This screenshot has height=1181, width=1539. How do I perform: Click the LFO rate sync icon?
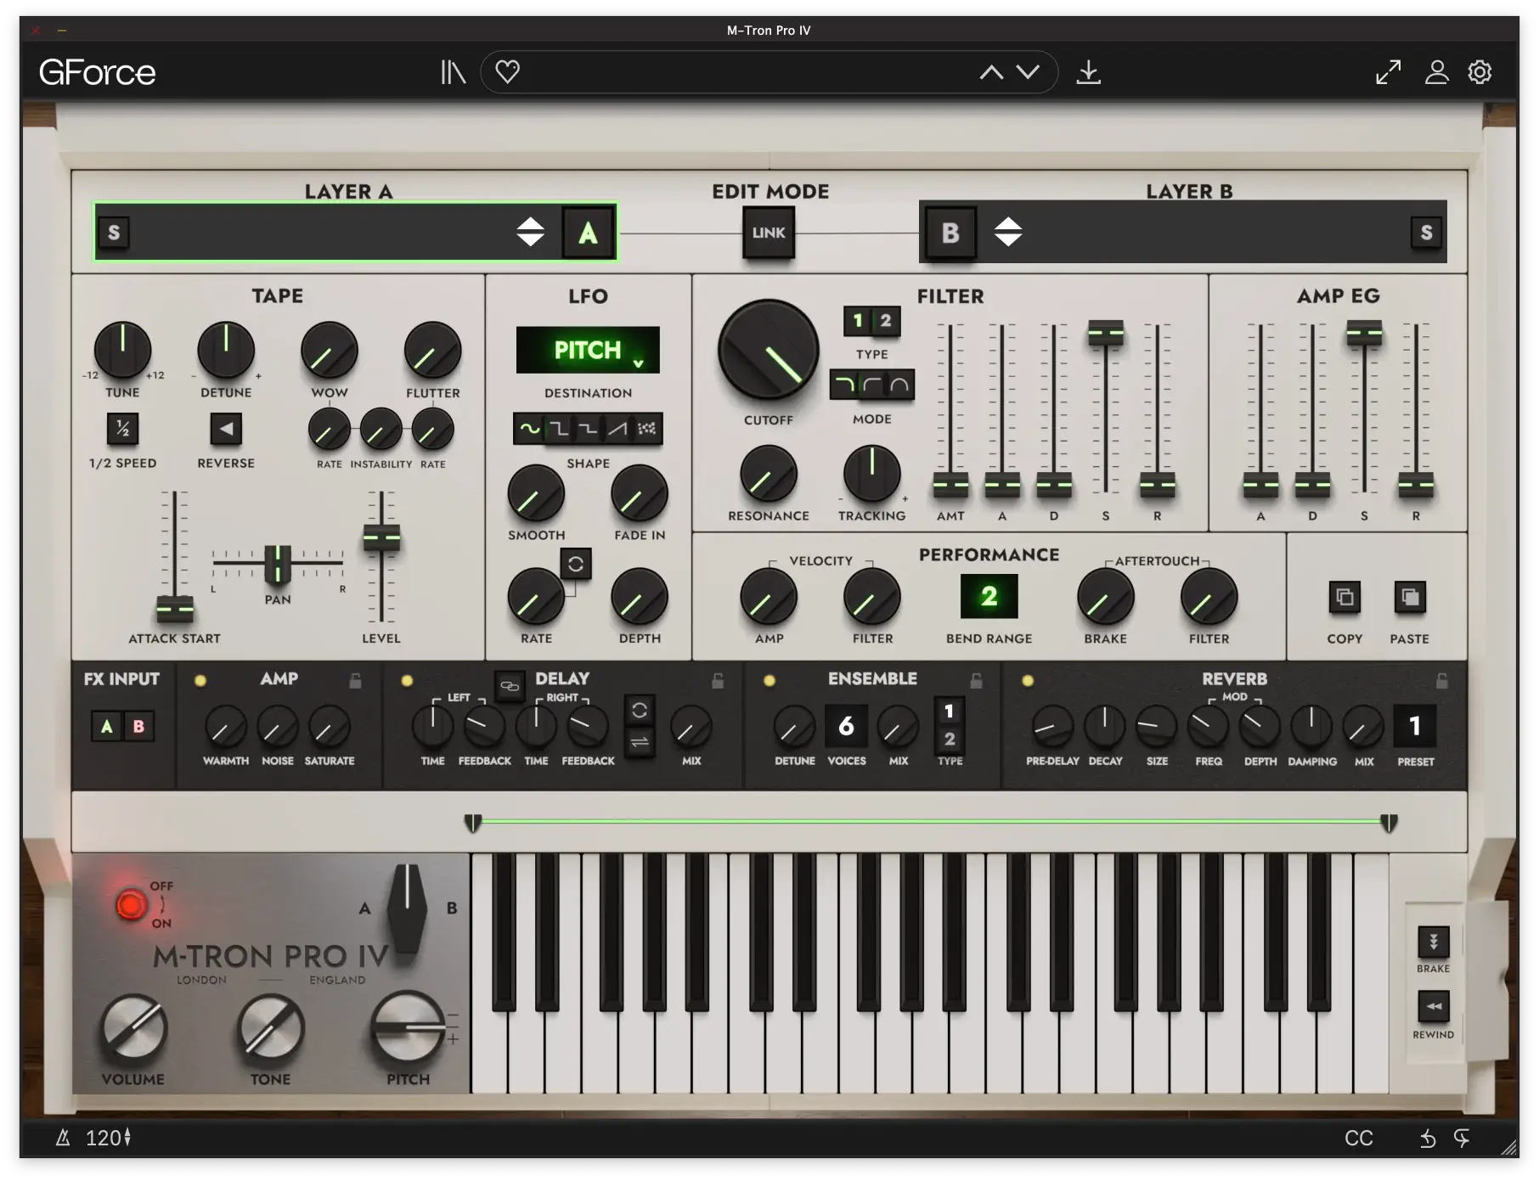click(575, 564)
